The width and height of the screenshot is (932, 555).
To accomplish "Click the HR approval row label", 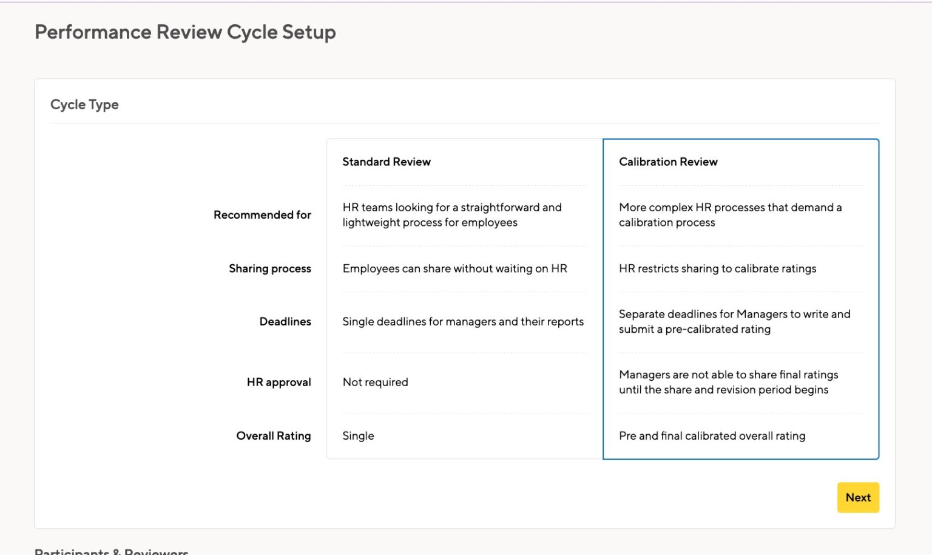I will 279,382.
